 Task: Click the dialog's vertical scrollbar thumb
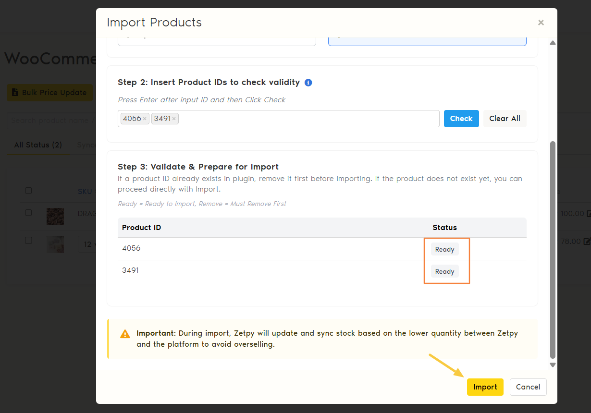[x=553, y=250]
